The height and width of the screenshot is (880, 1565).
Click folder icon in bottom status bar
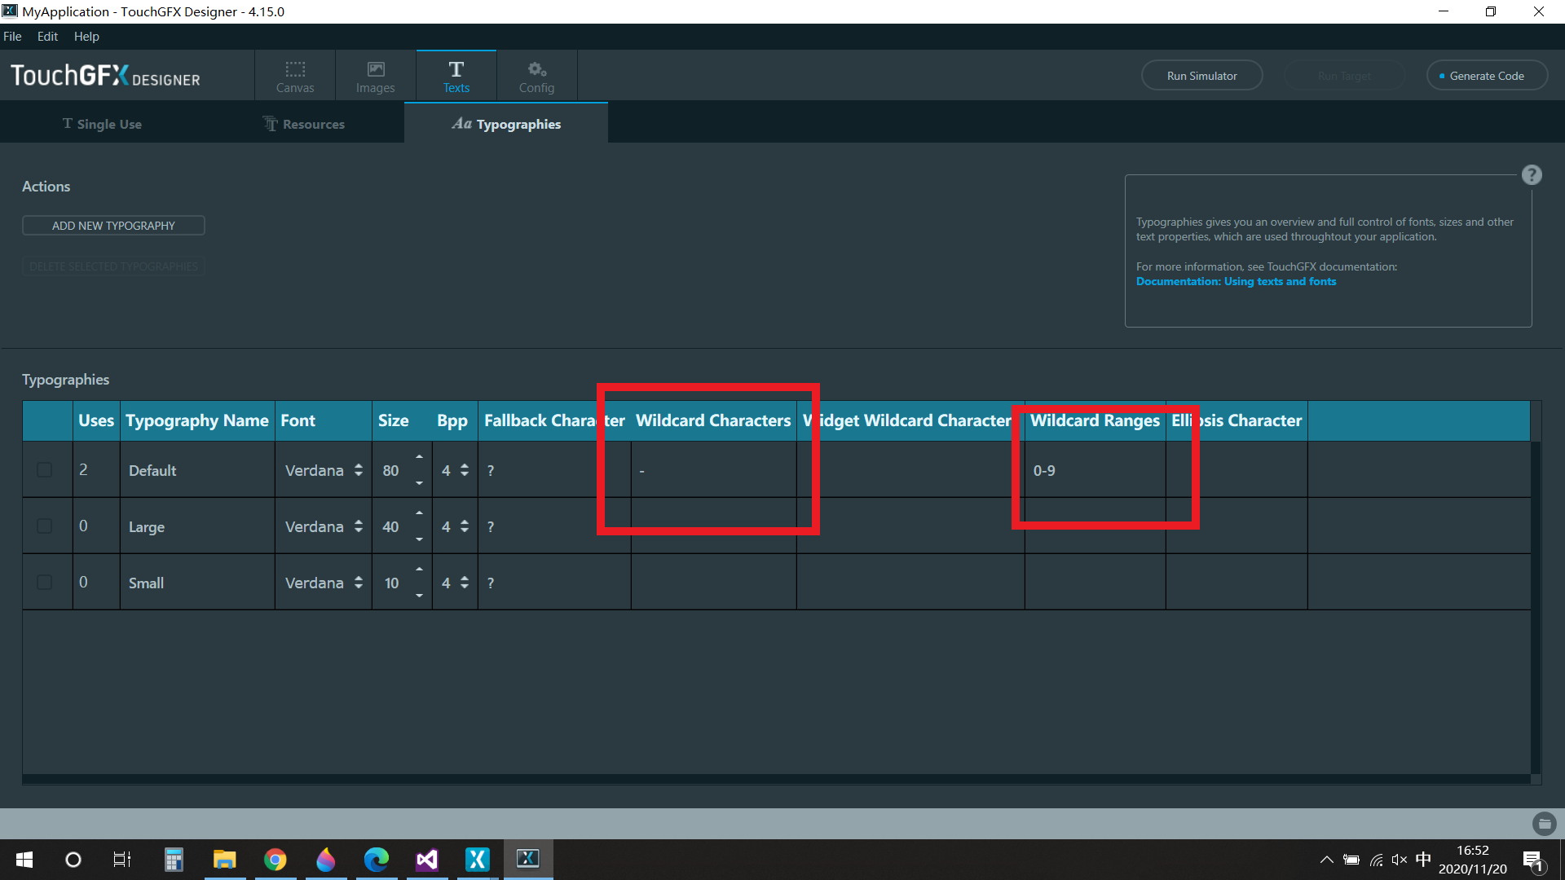tap(1544, 824)
